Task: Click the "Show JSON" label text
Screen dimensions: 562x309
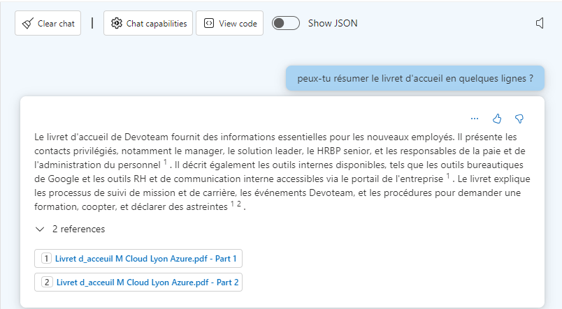Action: click(333, 23)
